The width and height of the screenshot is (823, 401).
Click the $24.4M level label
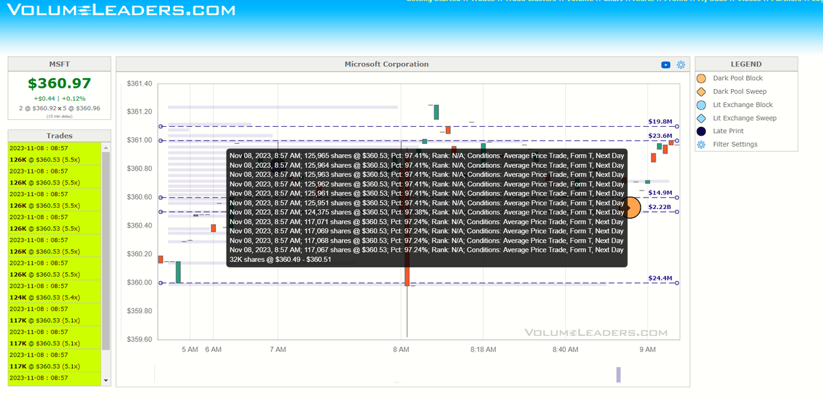point(660,278)
